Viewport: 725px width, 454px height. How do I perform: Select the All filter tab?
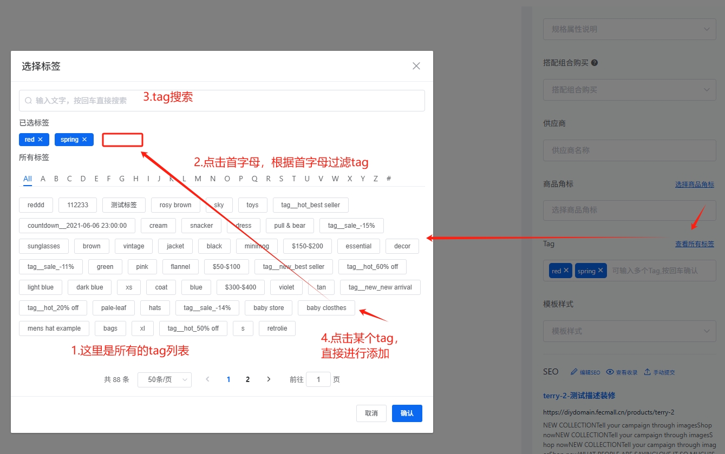pos(28,179)
